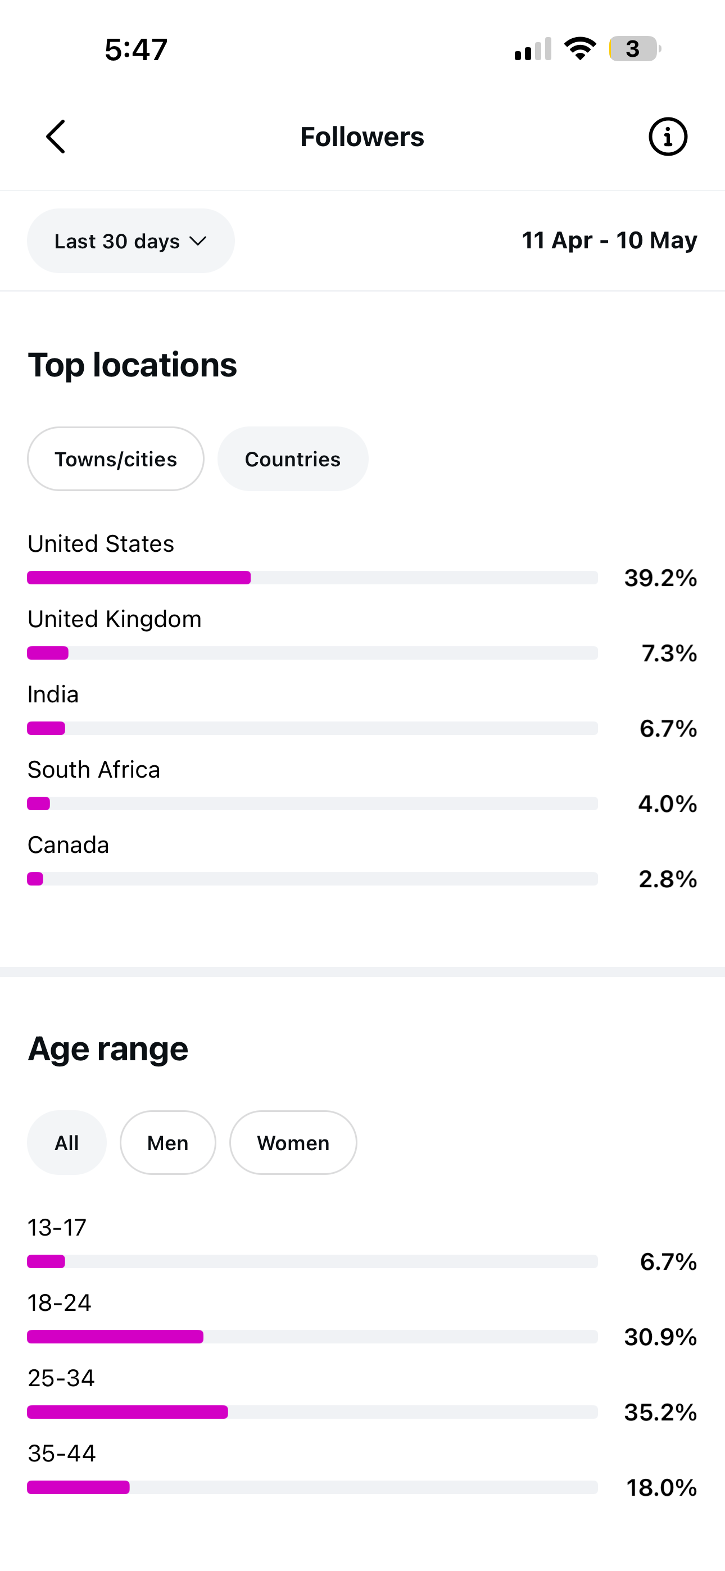Tap the back arrow icon
Image resolution: width=725 pixels, height=1571 pixels.
(56, 137)
